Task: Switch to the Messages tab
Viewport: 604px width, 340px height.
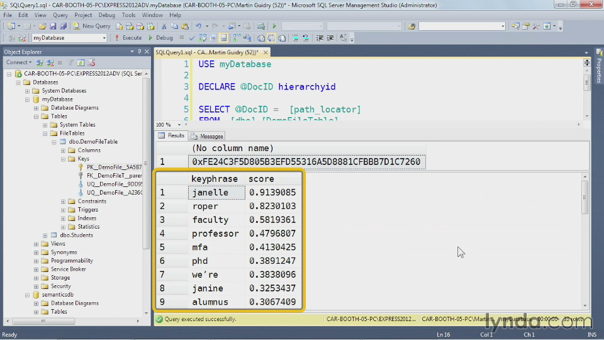Action: (x=207, y=136)
